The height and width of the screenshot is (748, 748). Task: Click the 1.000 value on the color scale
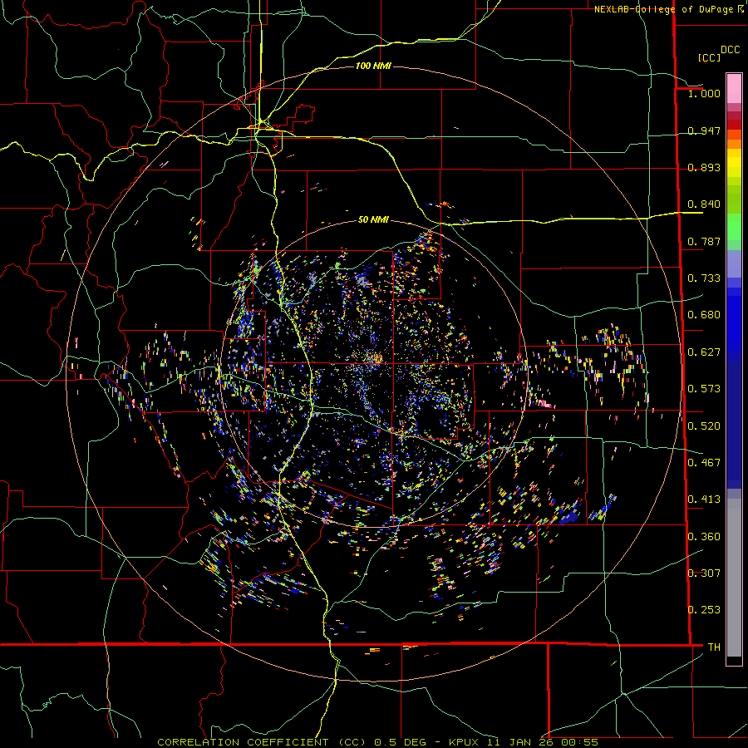pyautogui.click(x=704, y=93)
